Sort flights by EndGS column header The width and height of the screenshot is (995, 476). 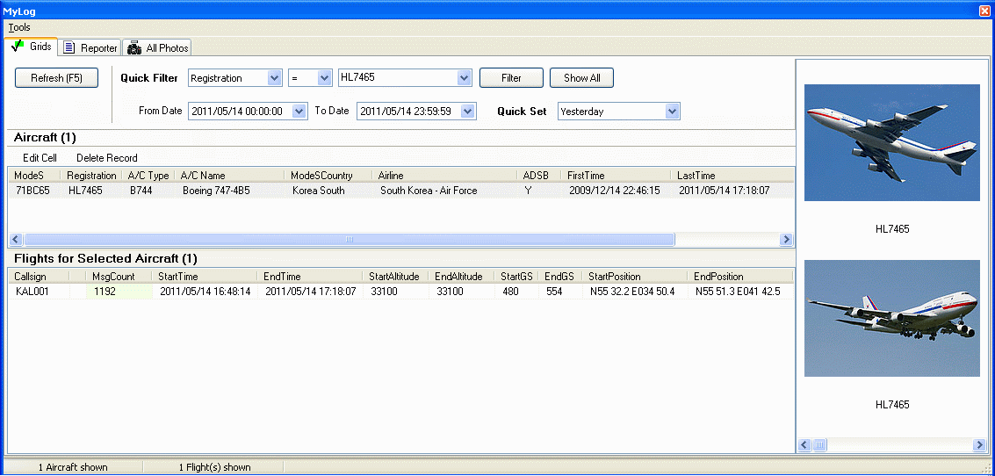[x=560, y=277]
